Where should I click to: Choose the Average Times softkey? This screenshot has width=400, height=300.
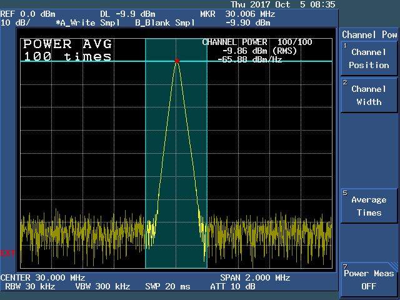pyautogui.click(x=369, y=206)
